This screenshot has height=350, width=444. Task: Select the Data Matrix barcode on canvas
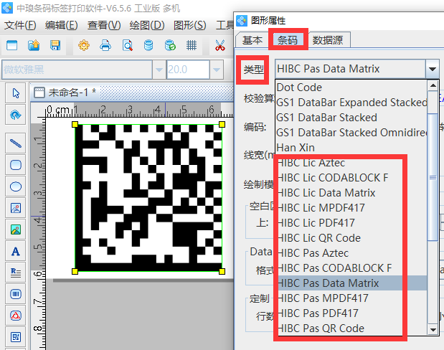(148, 198)
